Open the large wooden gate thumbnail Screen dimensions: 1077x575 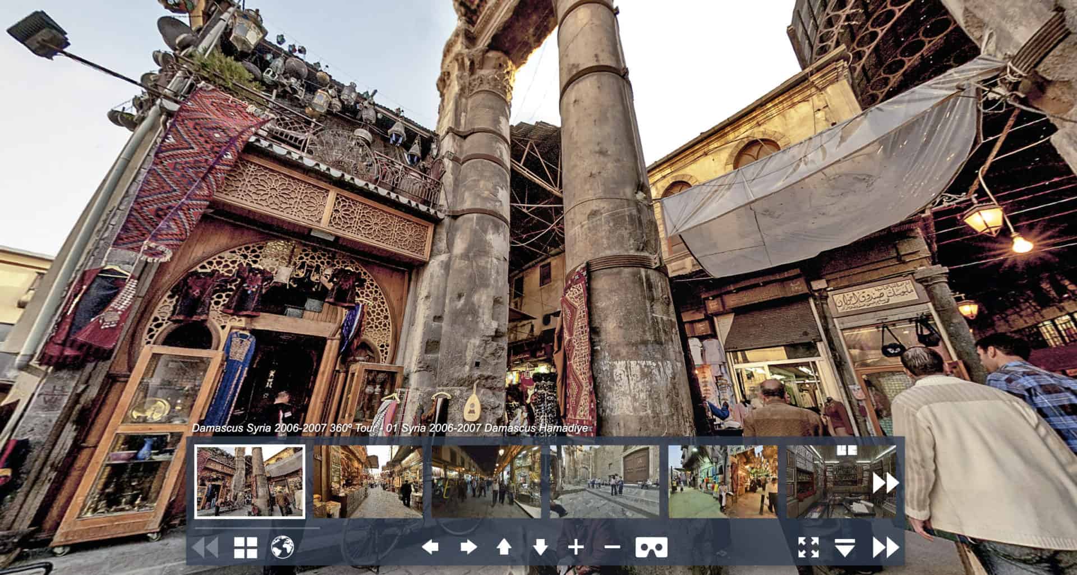coord(605,481)
